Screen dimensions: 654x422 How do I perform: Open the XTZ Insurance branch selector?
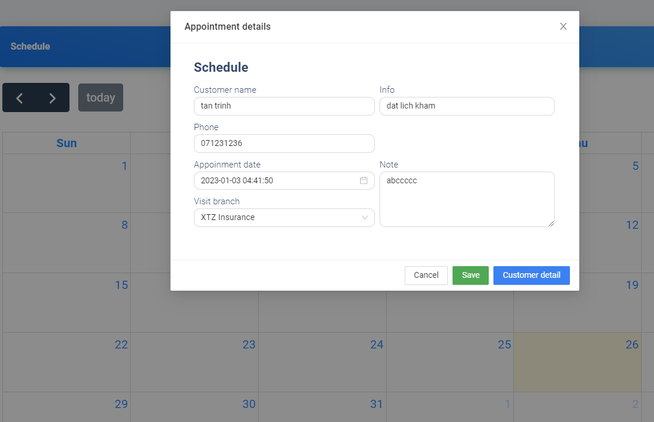[x=284, y=217]
